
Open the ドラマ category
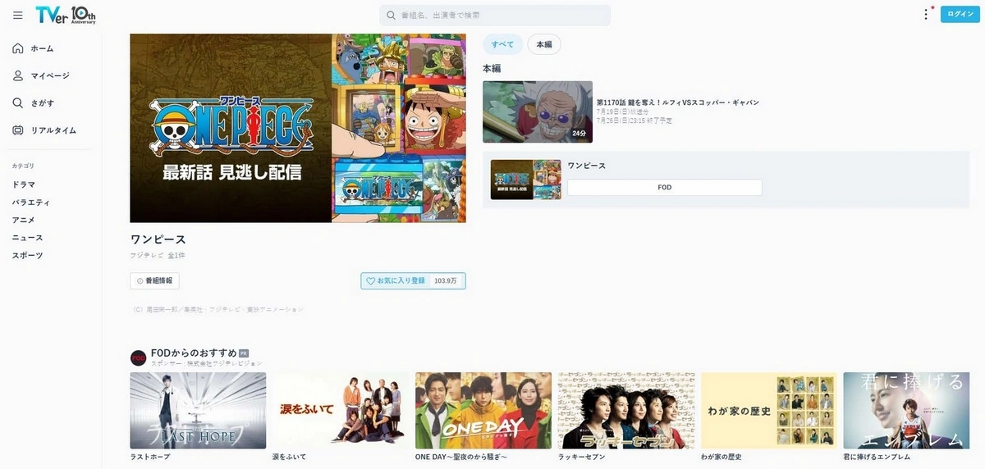pyautogui.click(x=24, y=184)
